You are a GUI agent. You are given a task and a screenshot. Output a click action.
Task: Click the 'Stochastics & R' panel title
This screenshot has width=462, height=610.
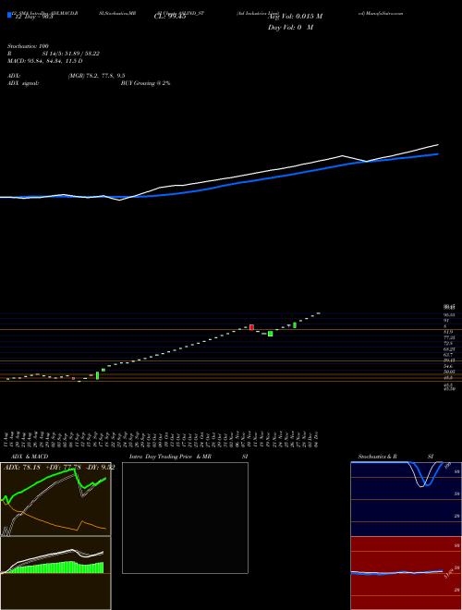coord(378,457)
